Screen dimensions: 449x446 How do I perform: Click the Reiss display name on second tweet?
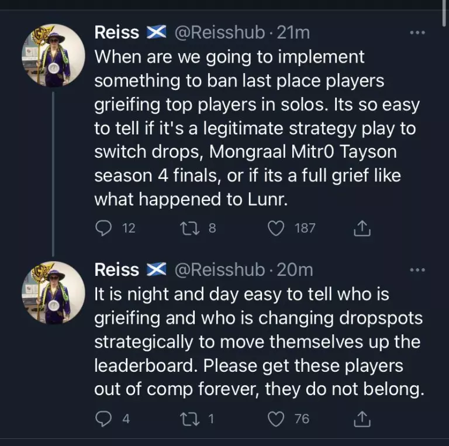click(116, 269)
